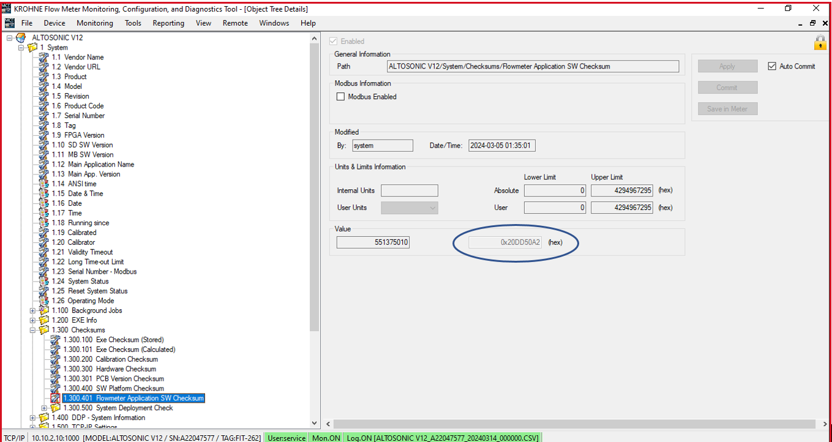
Task: Open the User Units dropdown
Action: coord(410,208)
